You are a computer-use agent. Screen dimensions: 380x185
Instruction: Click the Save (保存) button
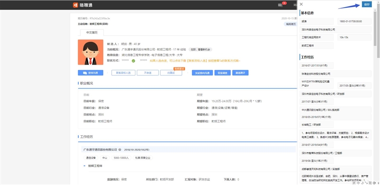(x=367, y=4)
